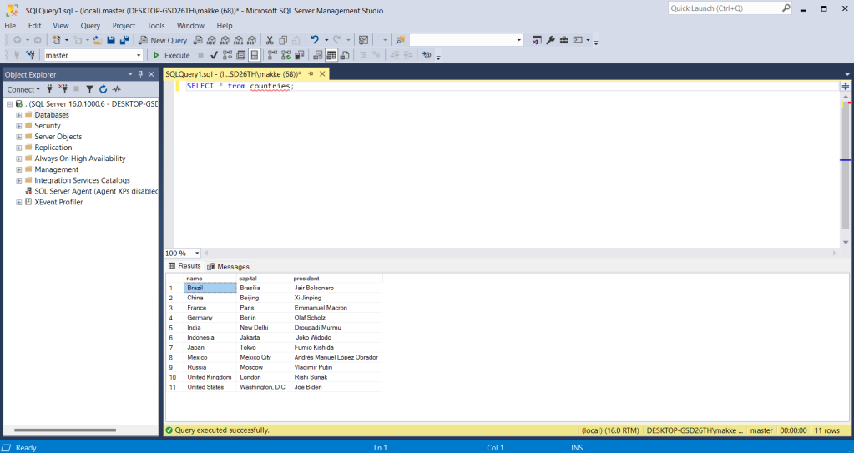The height and width of the screenshot is (453, 854).
Task: Split the query editor window
Action: [846, 86]
